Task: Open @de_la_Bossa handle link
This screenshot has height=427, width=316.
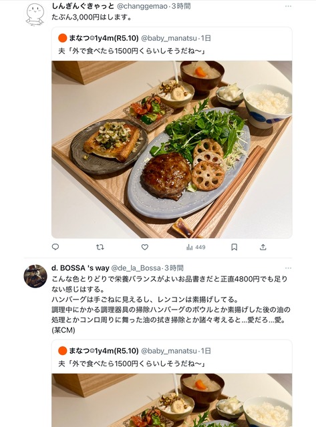Action: [136, 268]
